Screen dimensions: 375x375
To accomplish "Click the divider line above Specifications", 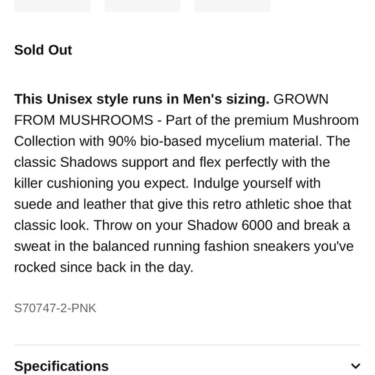I will (187, 345).
